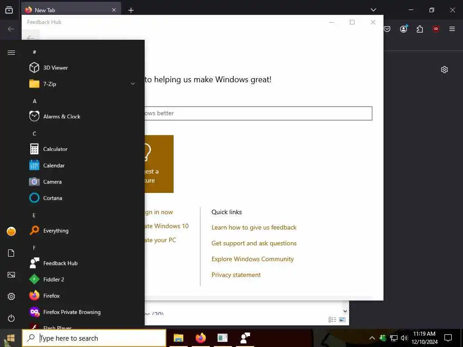Click the Feedback Hub search field
463x347 pixels.
tap(258, 113)
